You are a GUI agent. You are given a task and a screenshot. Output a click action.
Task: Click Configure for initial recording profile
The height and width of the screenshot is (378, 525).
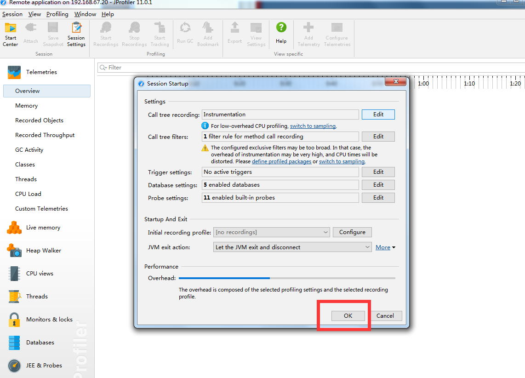tap(352, 232)
